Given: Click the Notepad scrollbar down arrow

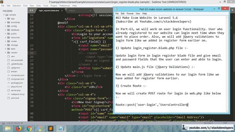Looking at the screenshot, I should [227, 111].
